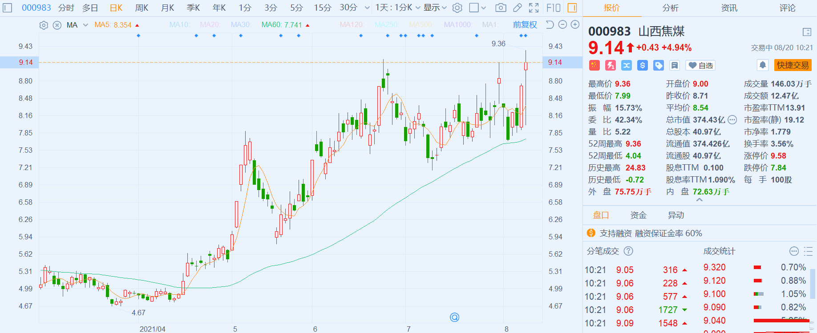Add stock to 自选 watchlist
817x333 pixels.
(x=700, y=65)
